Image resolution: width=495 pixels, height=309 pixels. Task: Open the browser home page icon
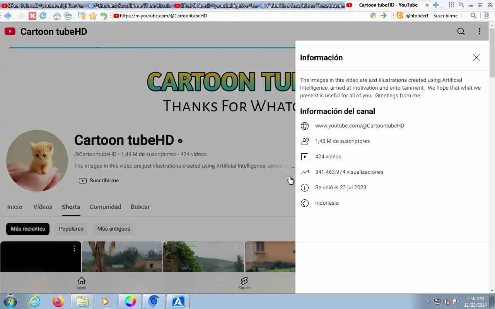point(57,16)
